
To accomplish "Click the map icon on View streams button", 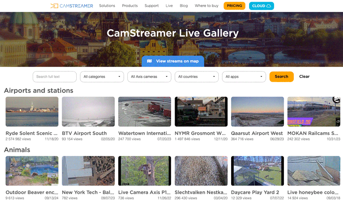I will coord(149,61).
